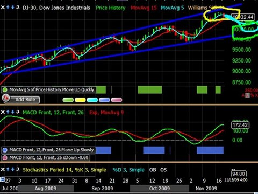Select the 'MACD Front, 12, Front, 26 xDown -0.60' rule
258x194 pixels.
point(46,158)
